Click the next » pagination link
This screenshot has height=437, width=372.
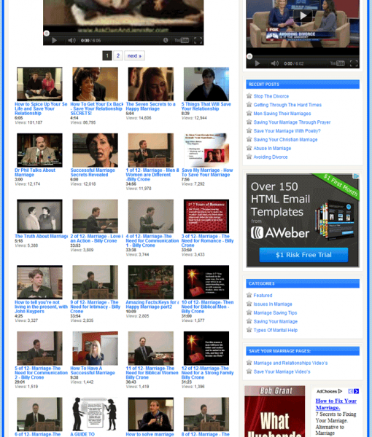(x=134, y=56)
